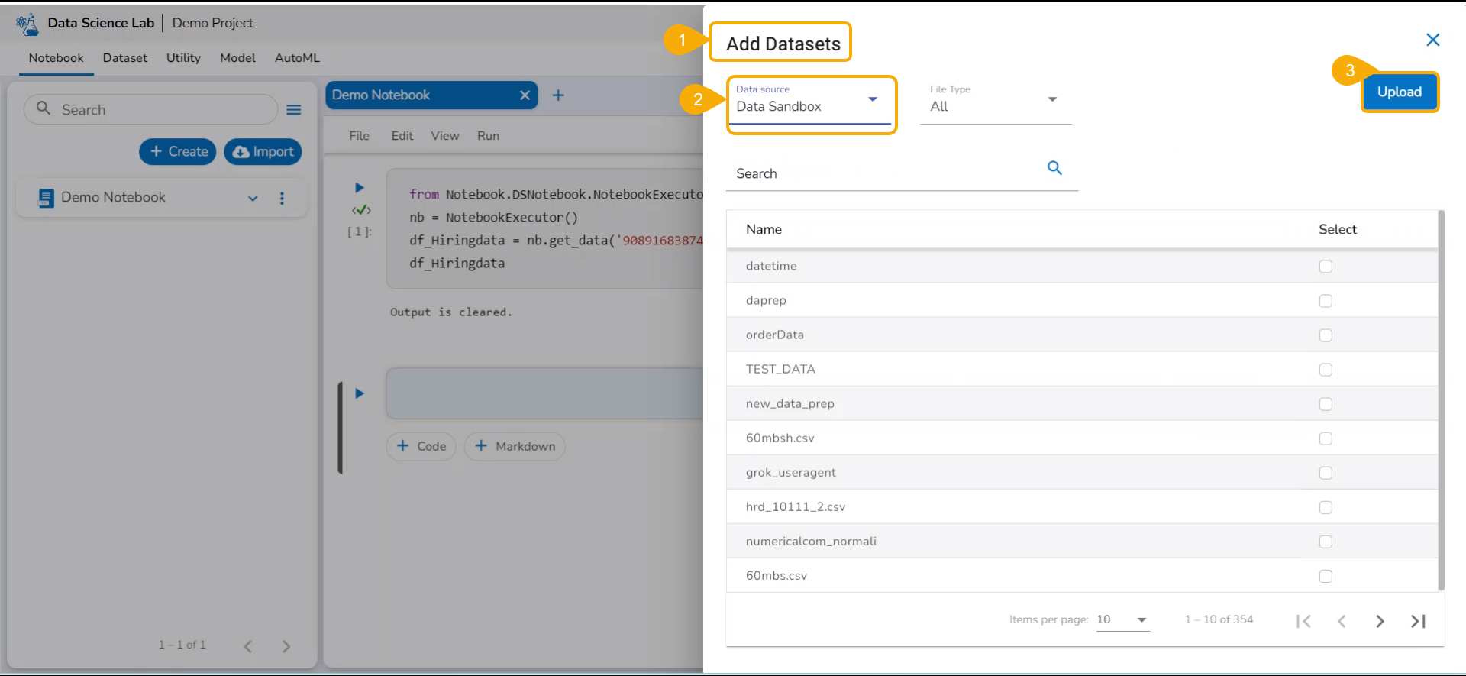
Task: Click the search magnifier icon in Add Datasets
Action: click(1054, 168)
